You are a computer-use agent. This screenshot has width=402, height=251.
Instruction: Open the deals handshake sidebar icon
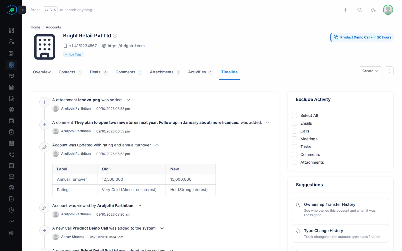pyautogui.click(x=11, y=76)
